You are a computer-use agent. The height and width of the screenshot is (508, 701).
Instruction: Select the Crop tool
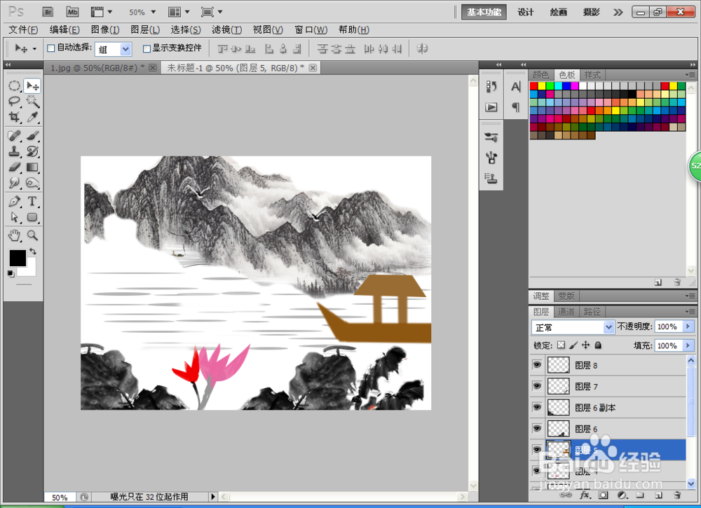15,118
